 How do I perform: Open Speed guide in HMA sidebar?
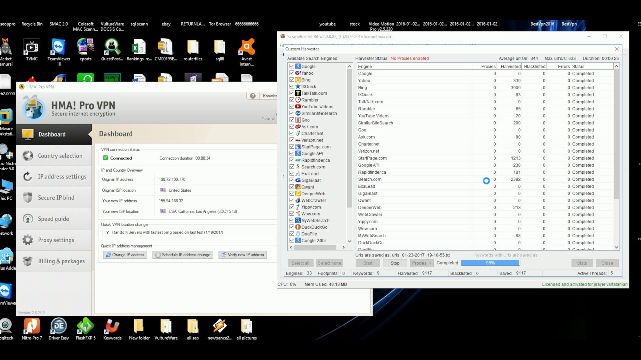54,219
